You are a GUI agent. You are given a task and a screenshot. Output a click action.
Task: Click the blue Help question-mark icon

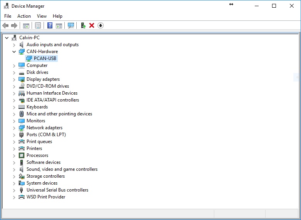point(50,25)
